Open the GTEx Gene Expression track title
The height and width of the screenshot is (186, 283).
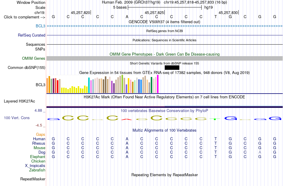(x=164, y=72)
